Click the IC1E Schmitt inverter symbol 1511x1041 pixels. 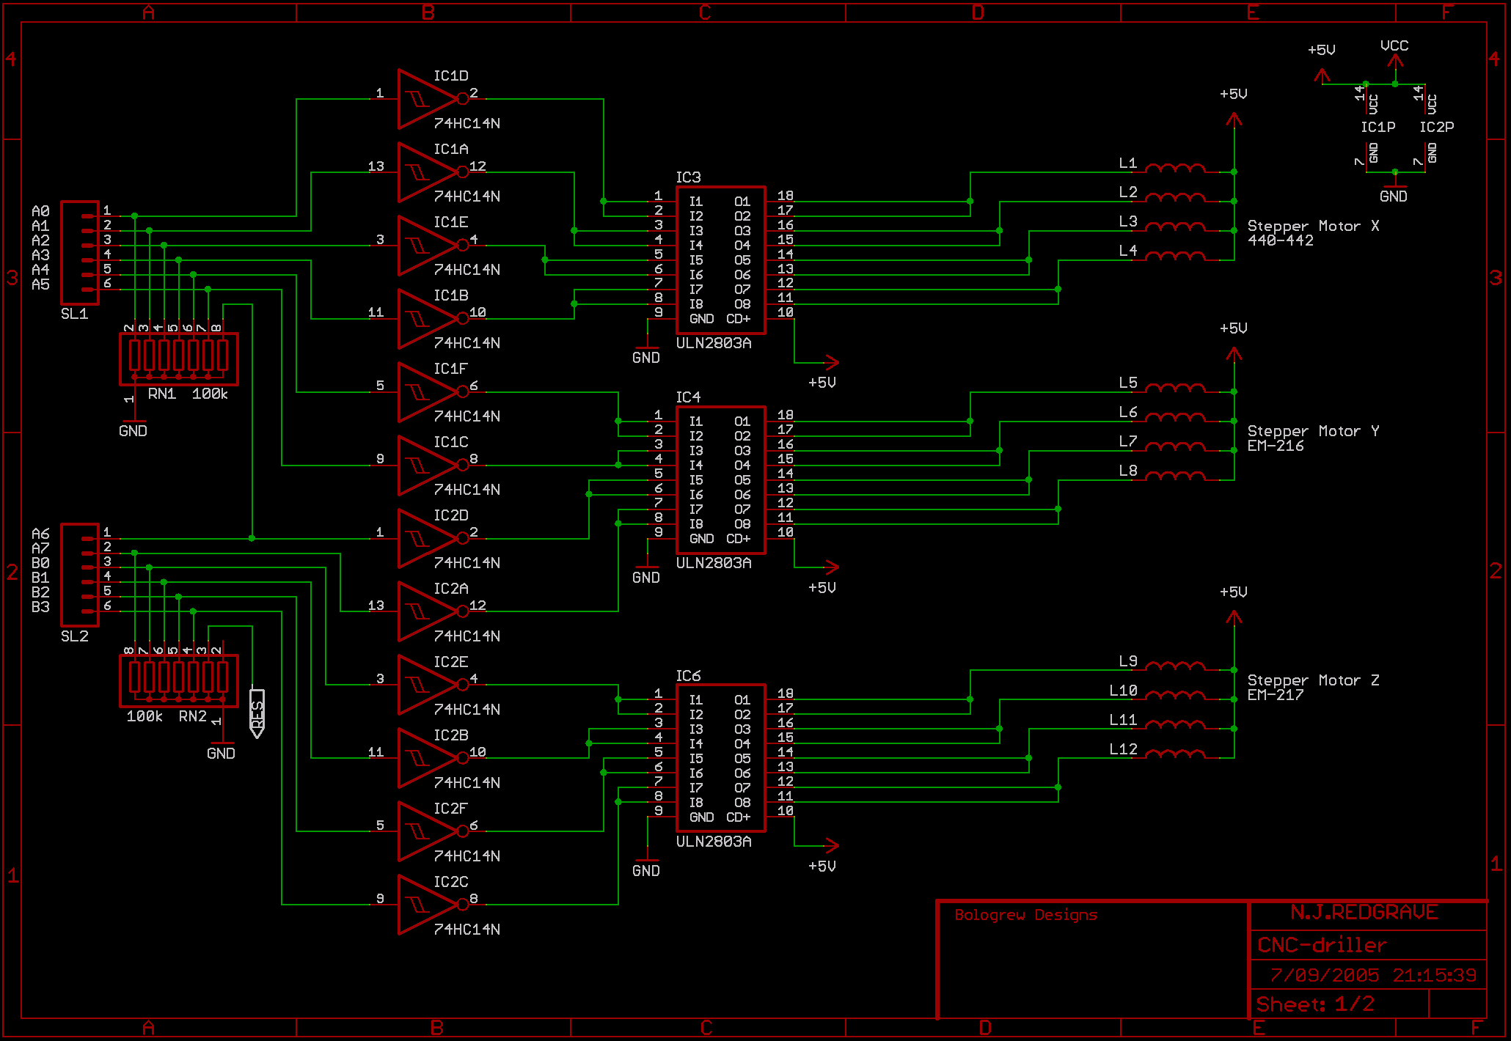coord(433,246)
